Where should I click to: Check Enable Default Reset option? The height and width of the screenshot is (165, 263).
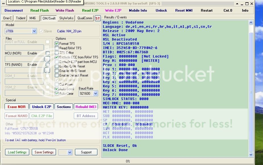tap(57, 75)
